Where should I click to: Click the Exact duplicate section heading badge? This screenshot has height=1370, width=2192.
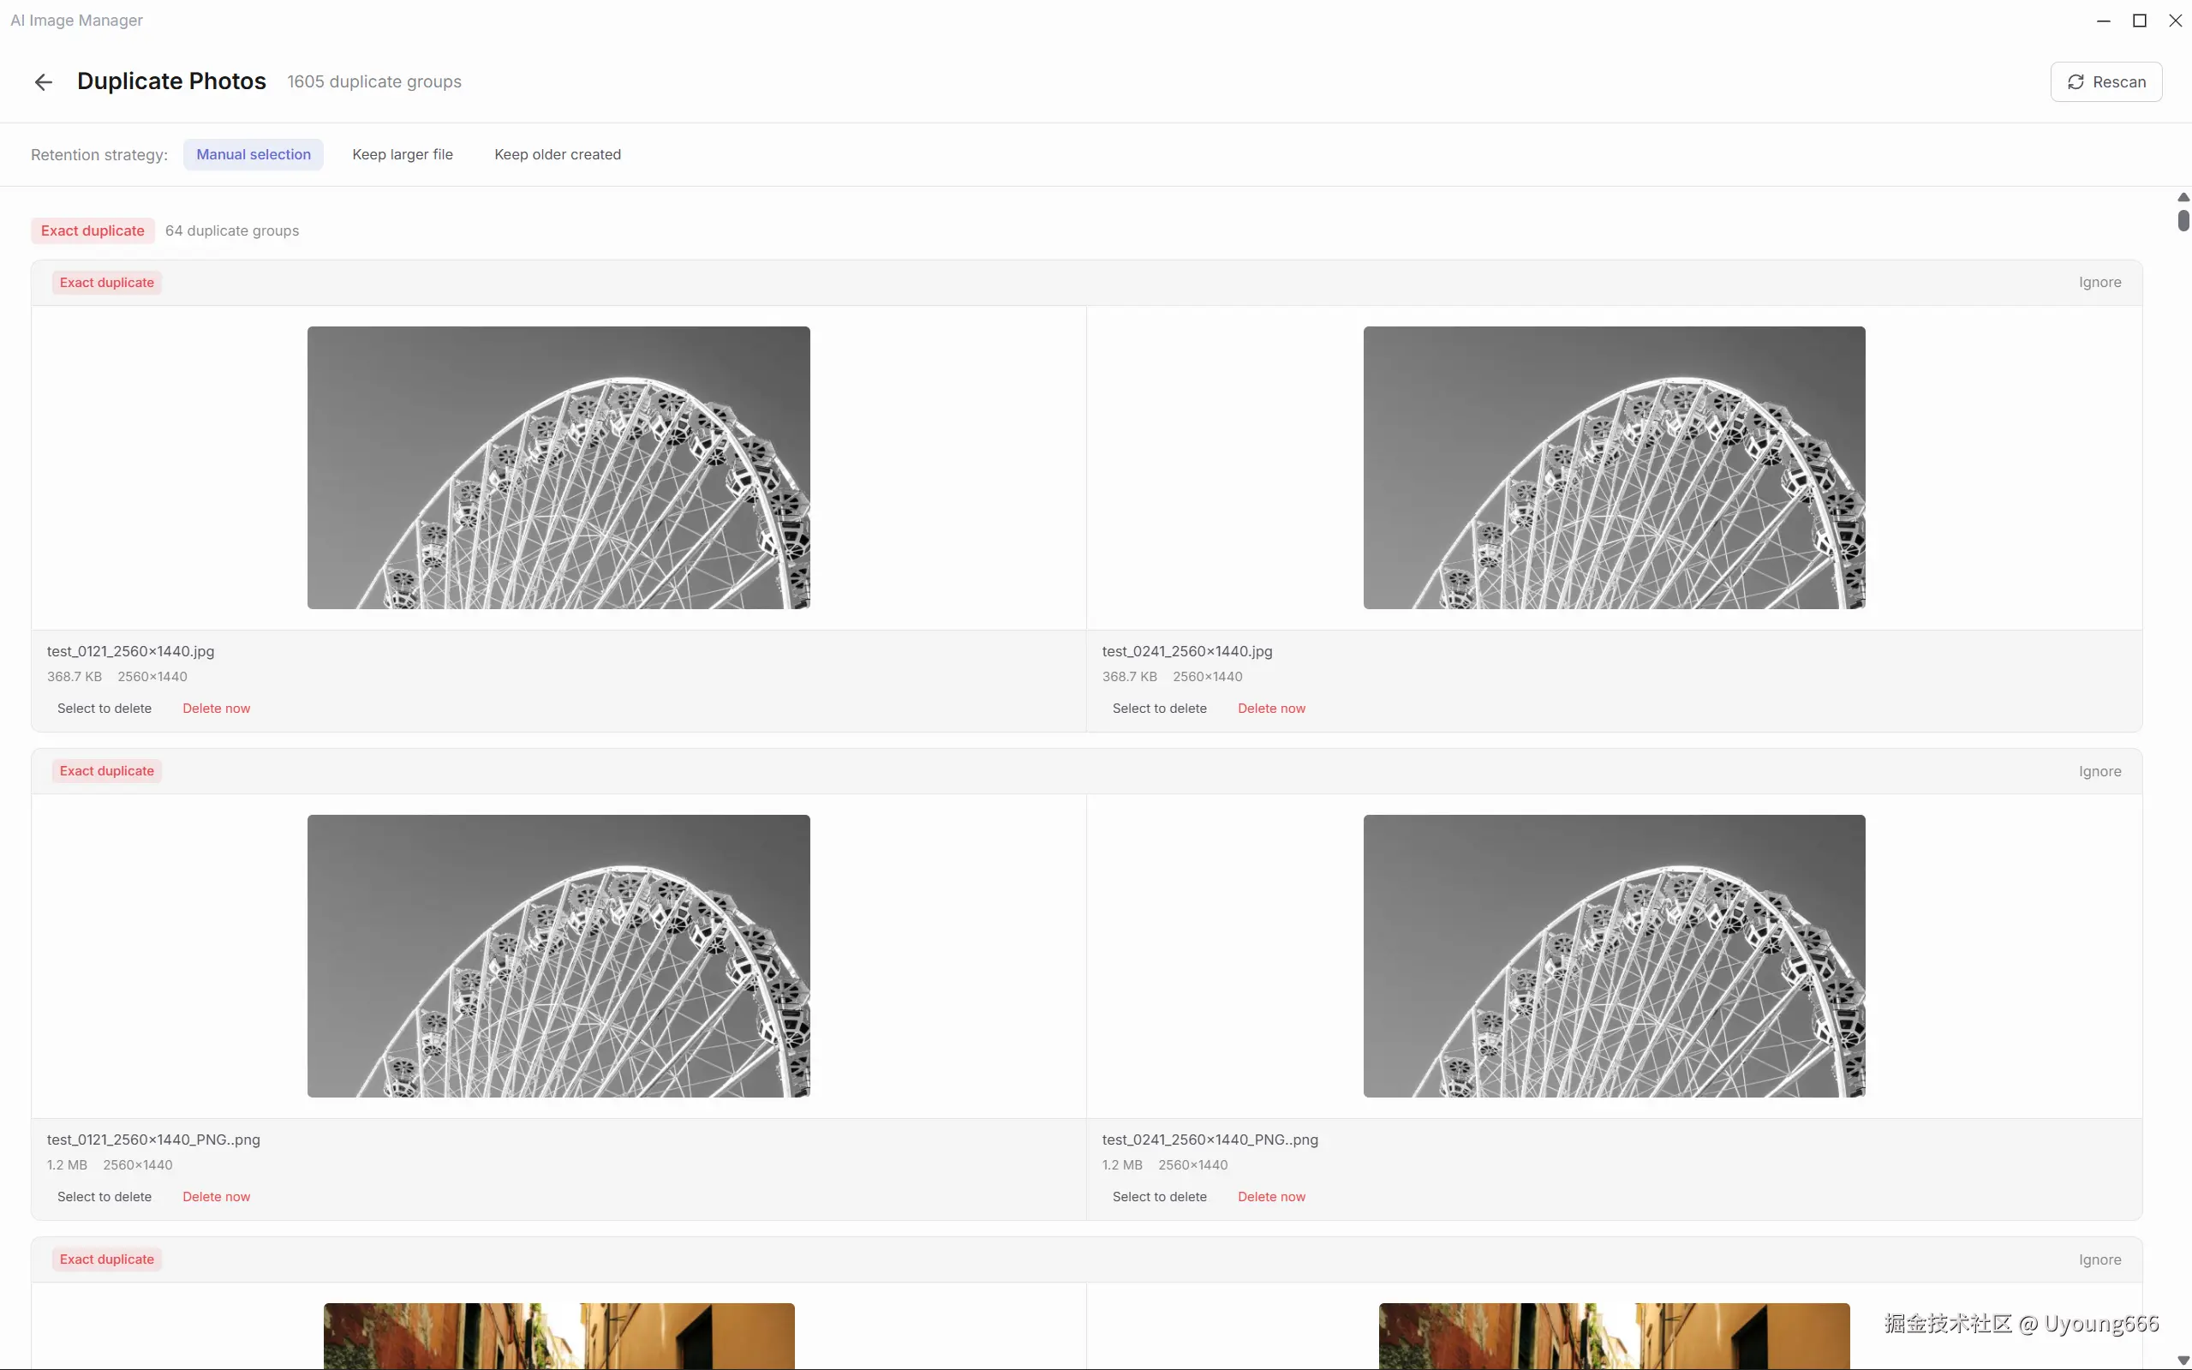click(x=93, y=231)
